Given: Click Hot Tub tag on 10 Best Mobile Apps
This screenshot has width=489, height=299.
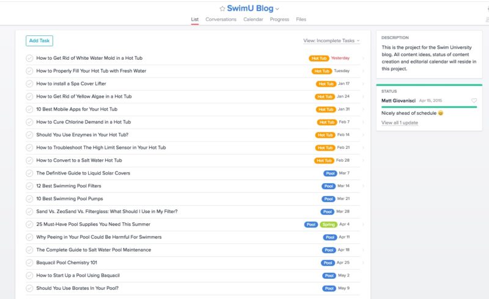Looking at the screenshot, I should coord(326,109).
